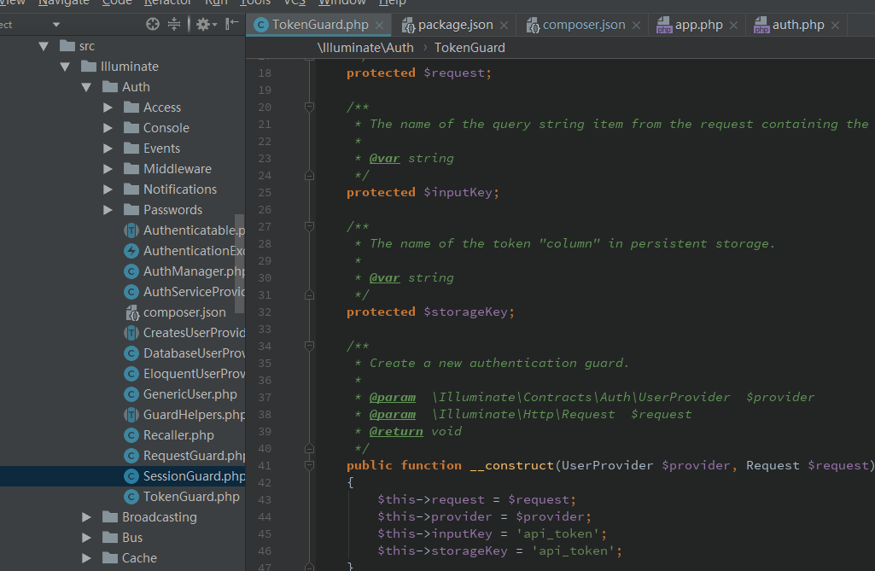Expand the Events folder
This screenshot has width=875, height=571.
108,149
